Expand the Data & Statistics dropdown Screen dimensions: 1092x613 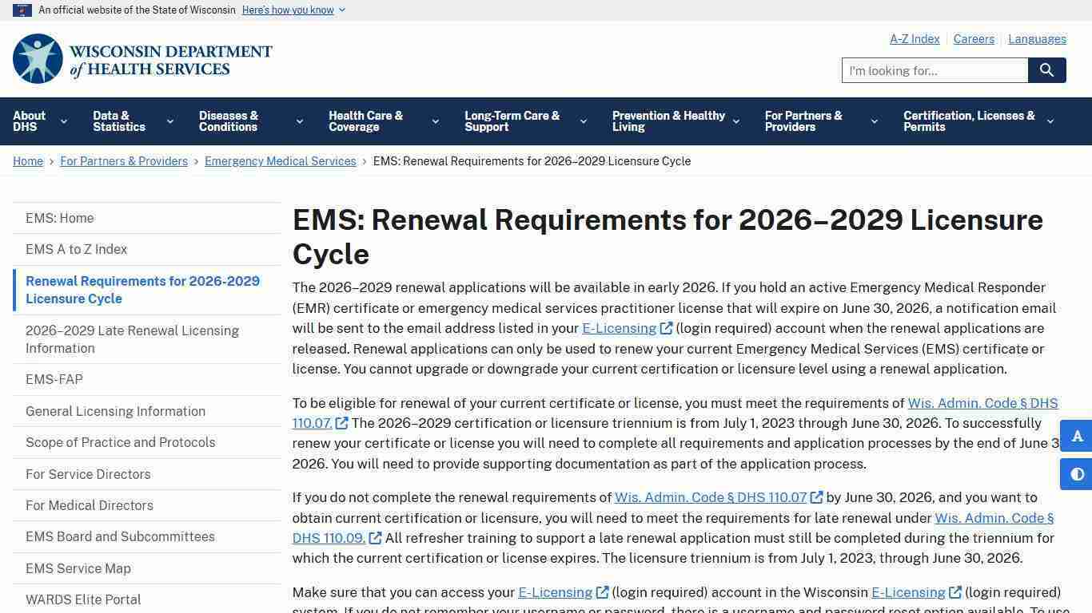169,121
